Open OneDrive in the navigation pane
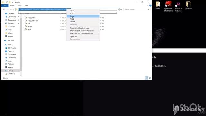 tap(10, 41)
